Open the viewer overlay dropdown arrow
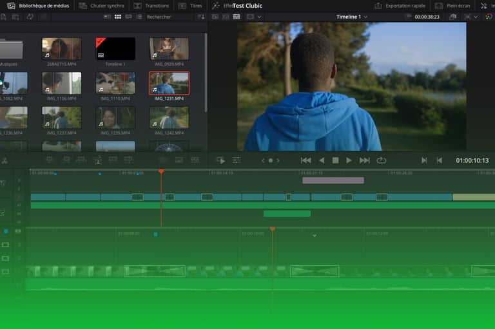Screen dimensions: 495x329 (x=259, y=17)
